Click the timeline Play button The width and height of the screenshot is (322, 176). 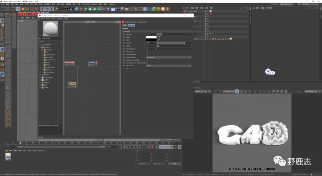132,147
